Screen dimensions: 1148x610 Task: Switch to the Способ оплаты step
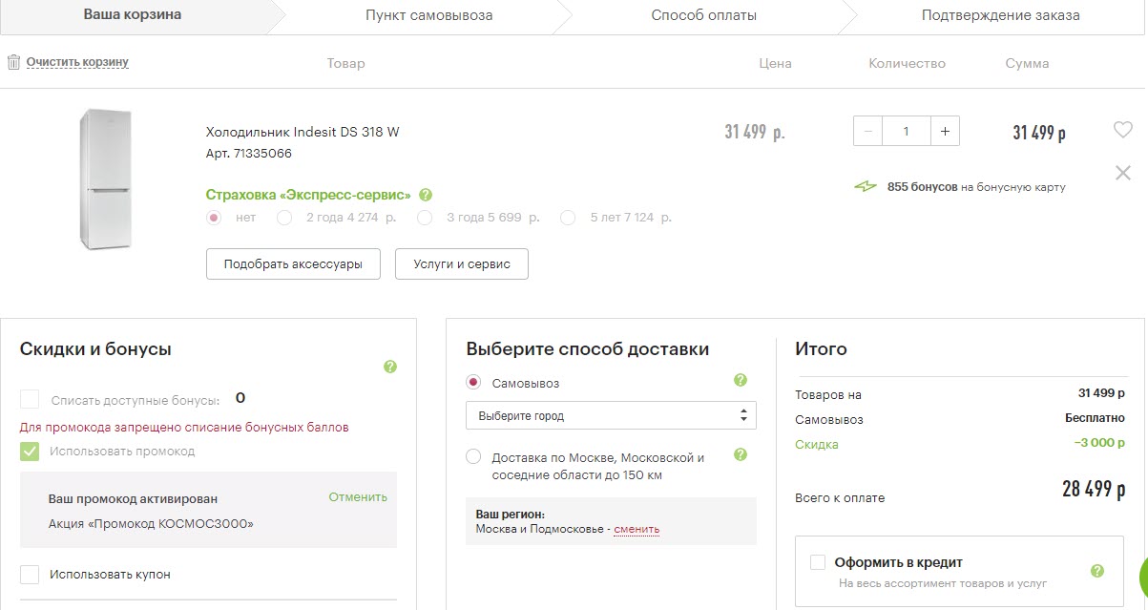(x=704, y=14)
